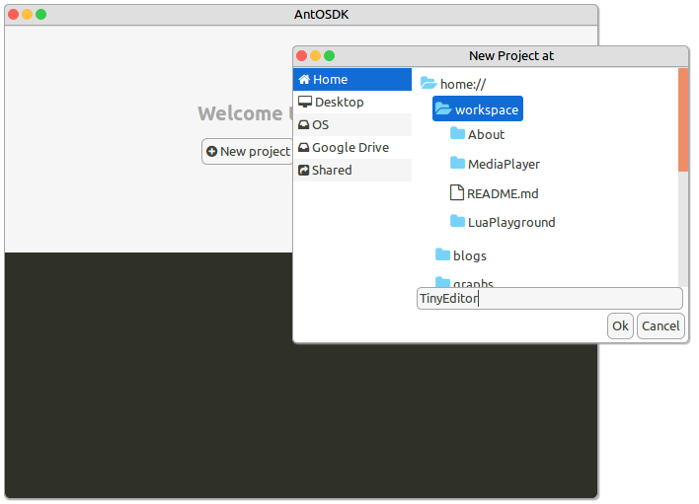Click the Home icon in sidebar

point(304,80)
